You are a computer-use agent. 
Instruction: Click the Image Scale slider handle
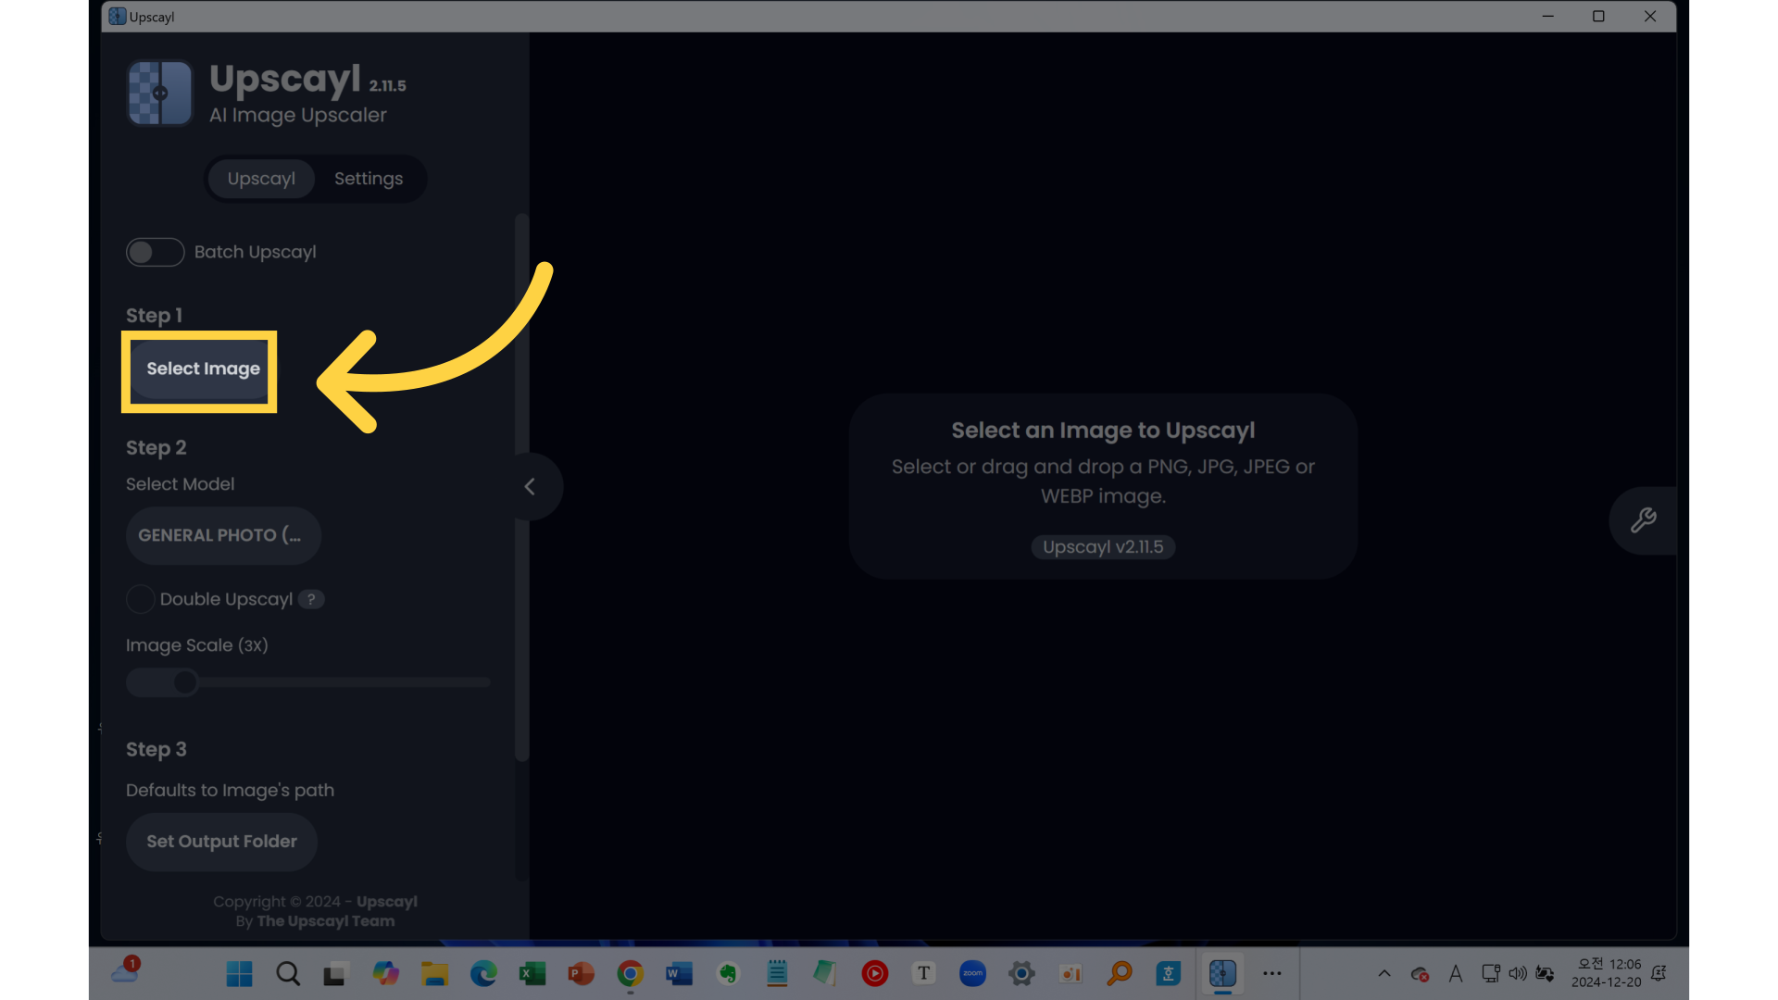click(x=185, y=682)
